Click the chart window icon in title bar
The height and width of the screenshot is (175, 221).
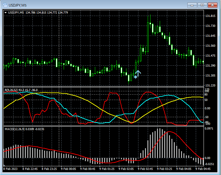click(x=5, y=5)
